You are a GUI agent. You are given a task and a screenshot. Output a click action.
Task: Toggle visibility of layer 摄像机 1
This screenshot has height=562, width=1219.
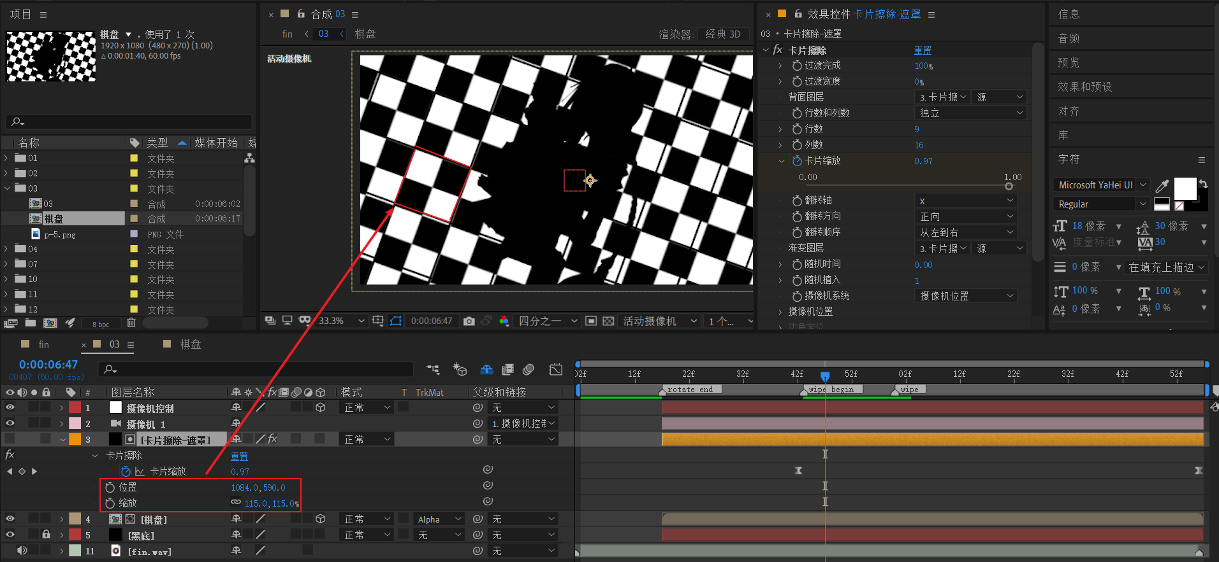click(x=10, y=423)
